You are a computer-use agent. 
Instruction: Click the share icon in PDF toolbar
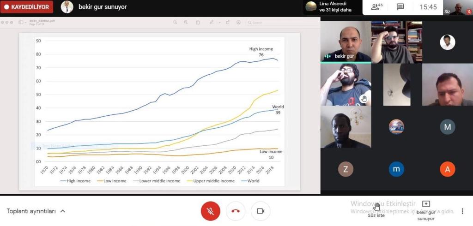[x=198, y=22]
